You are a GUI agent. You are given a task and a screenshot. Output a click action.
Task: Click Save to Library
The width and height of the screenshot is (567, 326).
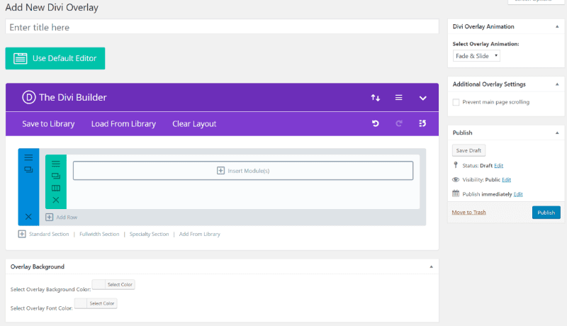point(48,123)
